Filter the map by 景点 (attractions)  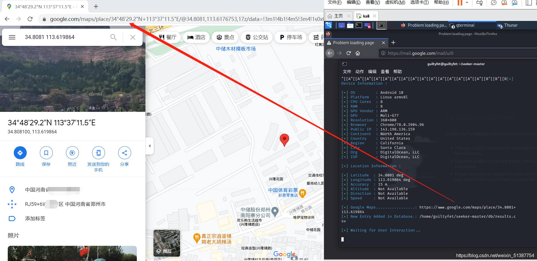click(x=225, y=37)
